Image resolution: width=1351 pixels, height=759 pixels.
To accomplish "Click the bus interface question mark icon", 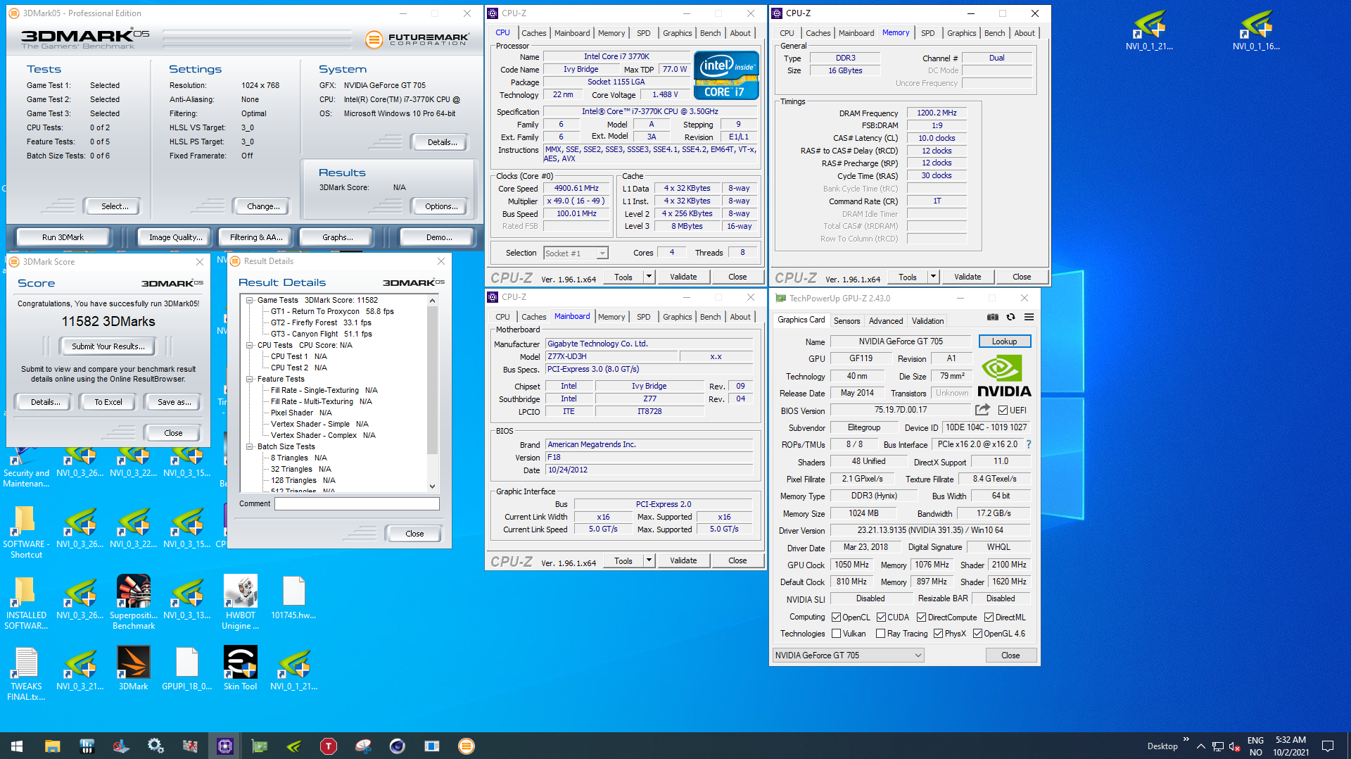I will pos(1029,444).
